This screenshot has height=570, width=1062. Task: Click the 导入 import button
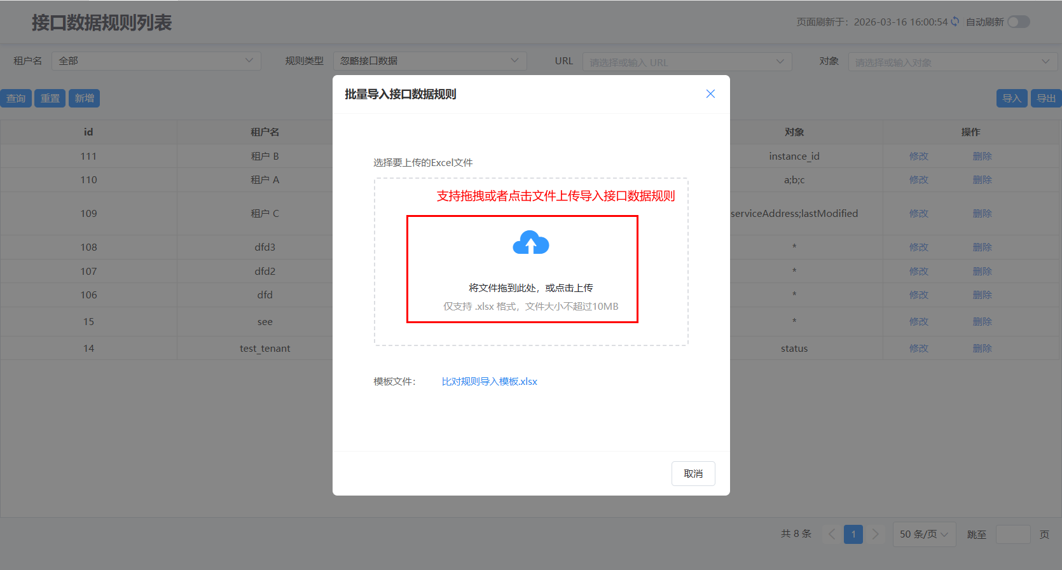[x=1011, y=98]
